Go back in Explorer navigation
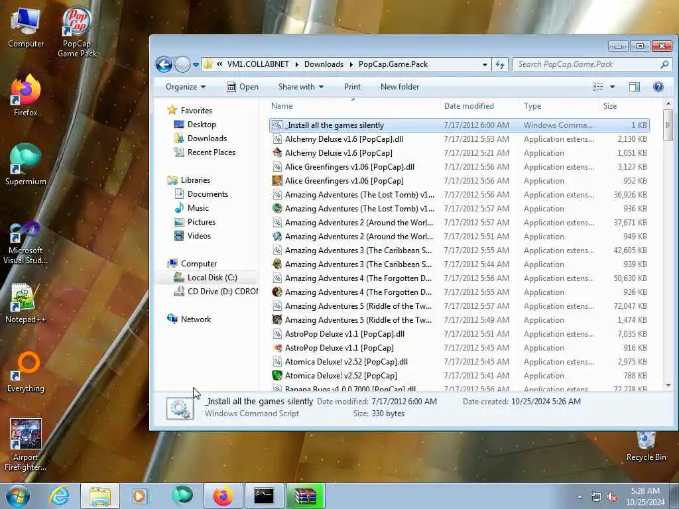679x509 pixels. [x=164, y=64]
